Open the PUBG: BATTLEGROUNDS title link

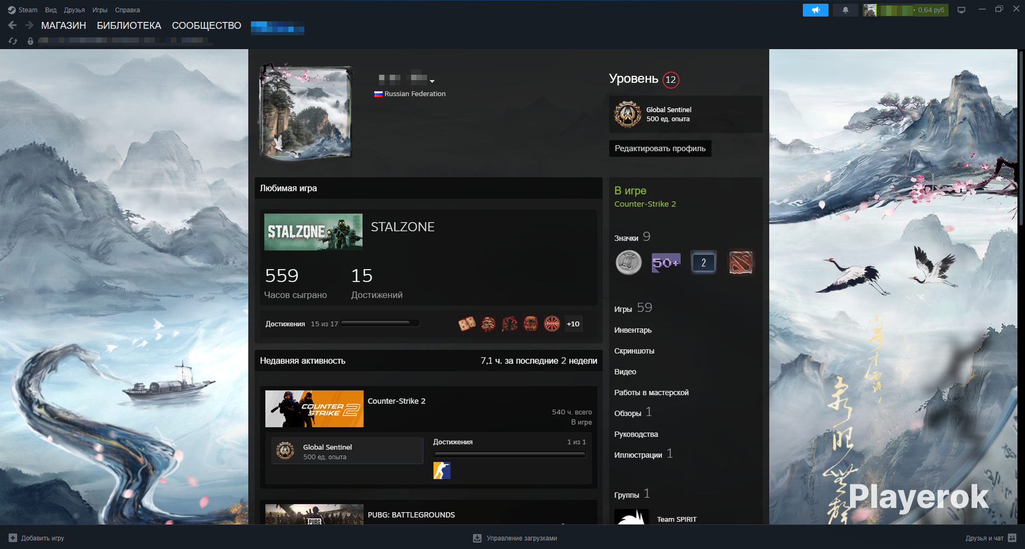point(412,515)
